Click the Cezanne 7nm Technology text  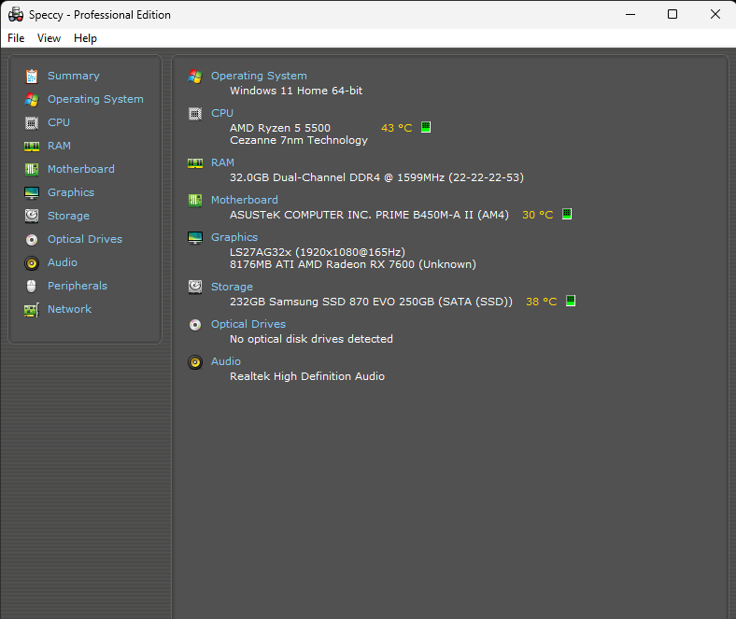tap(299, 140)
